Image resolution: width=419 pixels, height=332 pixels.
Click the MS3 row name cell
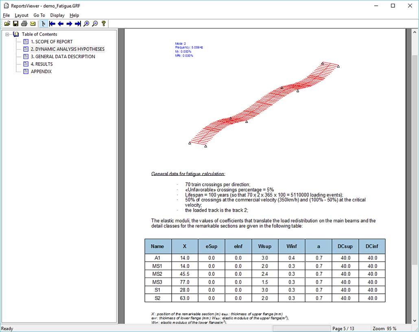[x=158, y=282]
